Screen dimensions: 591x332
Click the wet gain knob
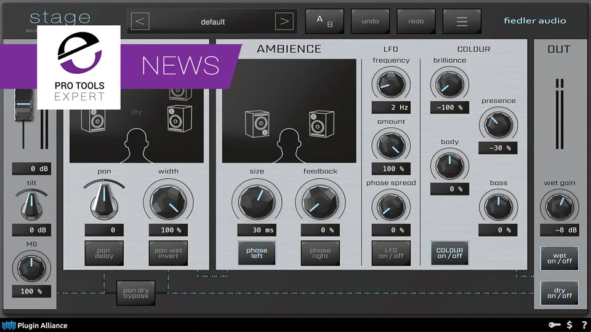(x=560, y=207)
